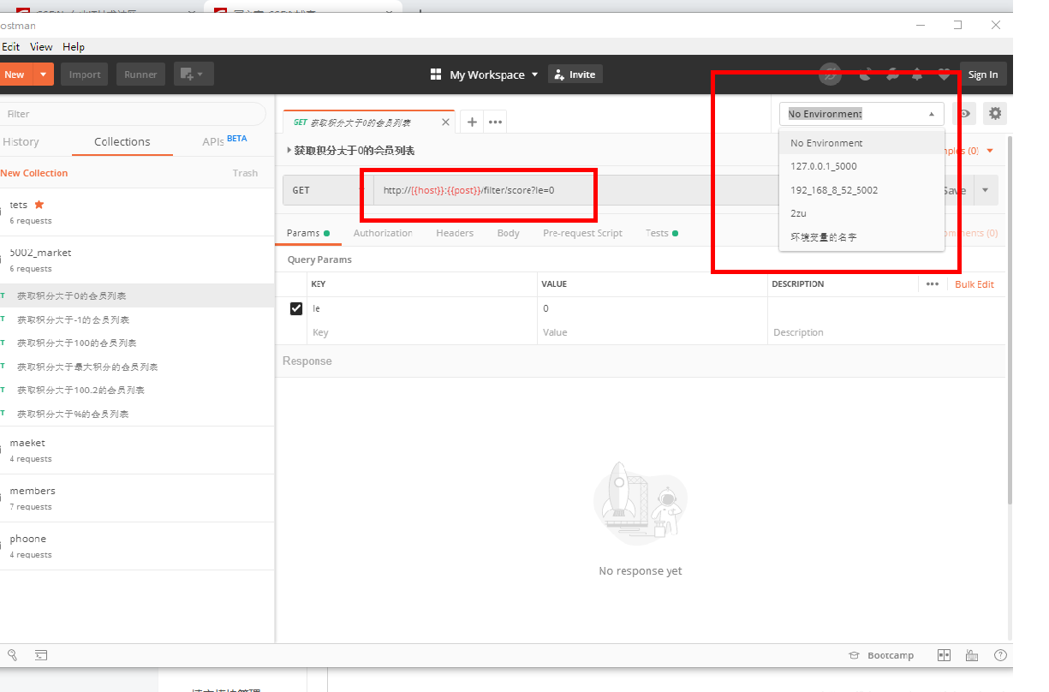Open the Body tab
Screen dimensions: 1049x692
509,233
